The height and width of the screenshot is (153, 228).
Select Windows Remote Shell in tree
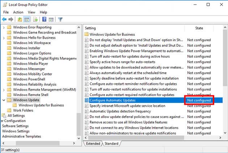[x=31, y=95]
